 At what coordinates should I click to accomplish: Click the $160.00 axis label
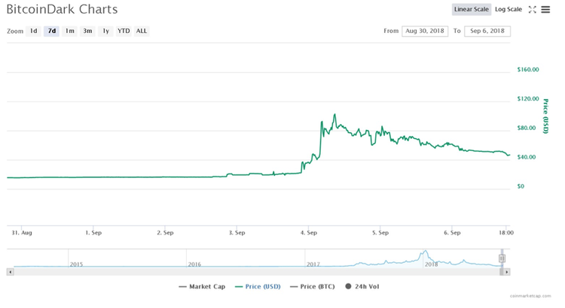[x=528, y=69]
